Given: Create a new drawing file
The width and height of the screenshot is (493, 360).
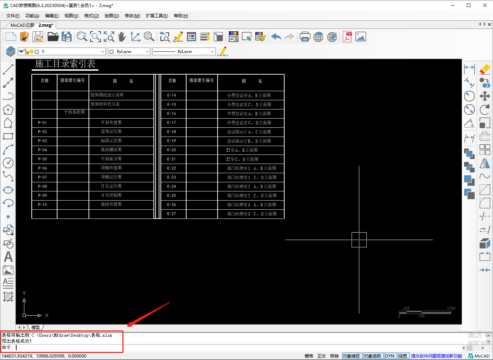Looking at the screenshot, I should pos(11,37).
